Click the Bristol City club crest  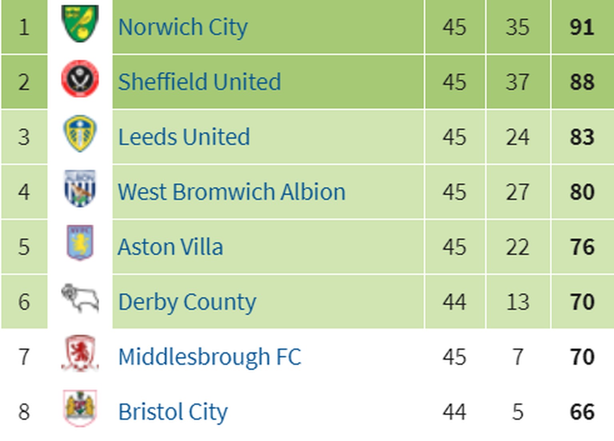coord(80,408)
